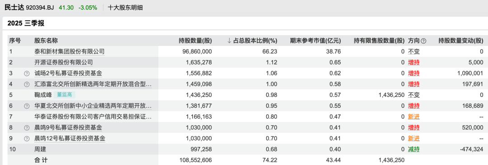The height and width of the screenshot is (165, 488).
Task: Sort by 占总股本比例(%) column arrow
Action: click(x=230, y=41)
